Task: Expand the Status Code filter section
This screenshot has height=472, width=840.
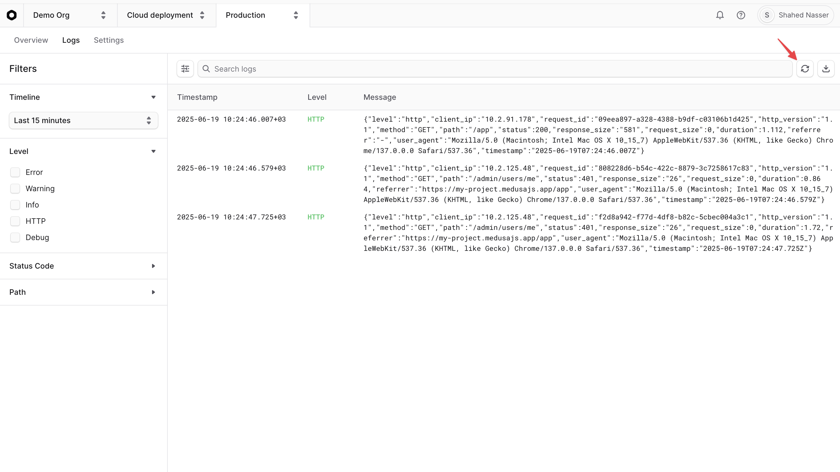Action: pos(153,266)
